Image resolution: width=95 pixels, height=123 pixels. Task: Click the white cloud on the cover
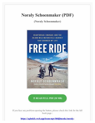coord(62,55)
